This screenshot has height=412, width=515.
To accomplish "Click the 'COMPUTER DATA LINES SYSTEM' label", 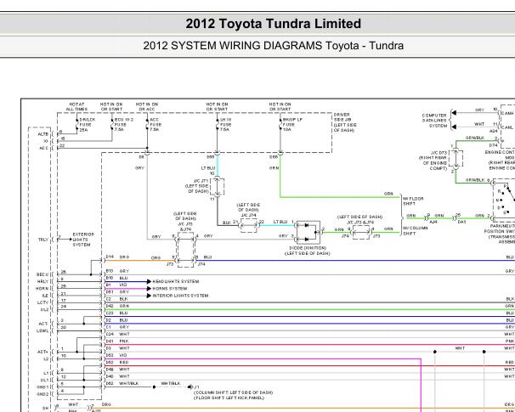I will tap(434, 121).
